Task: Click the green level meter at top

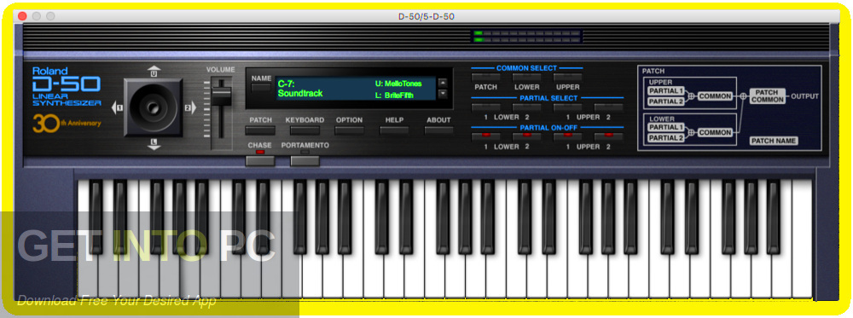Action: (526, 37)
